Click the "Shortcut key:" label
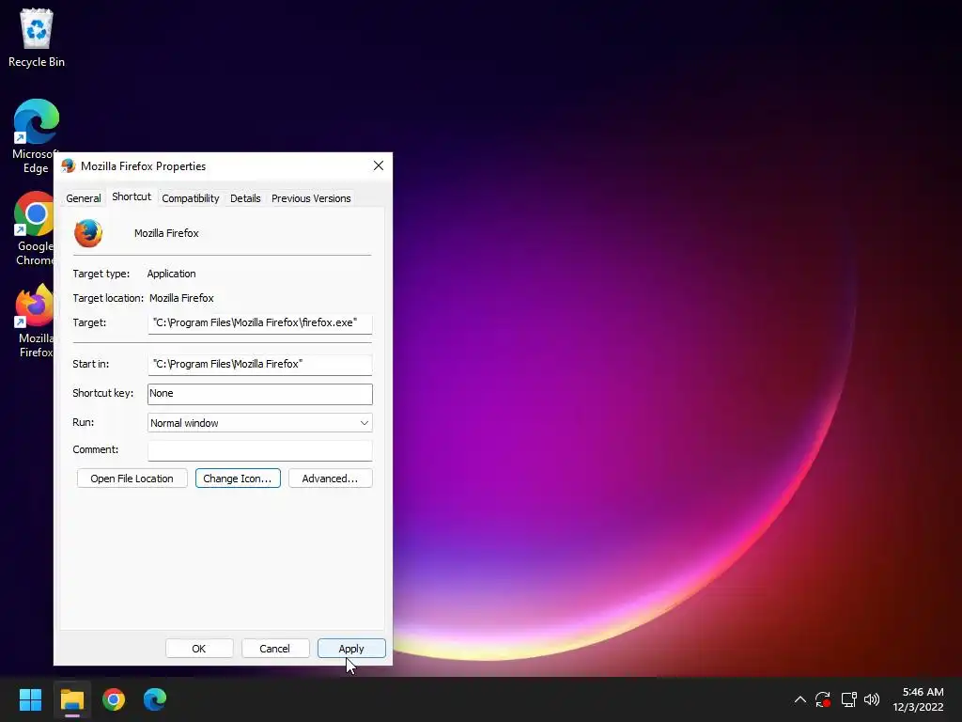Image resolution: width=962 pixels, height=722 pixels. coord(103,393)
